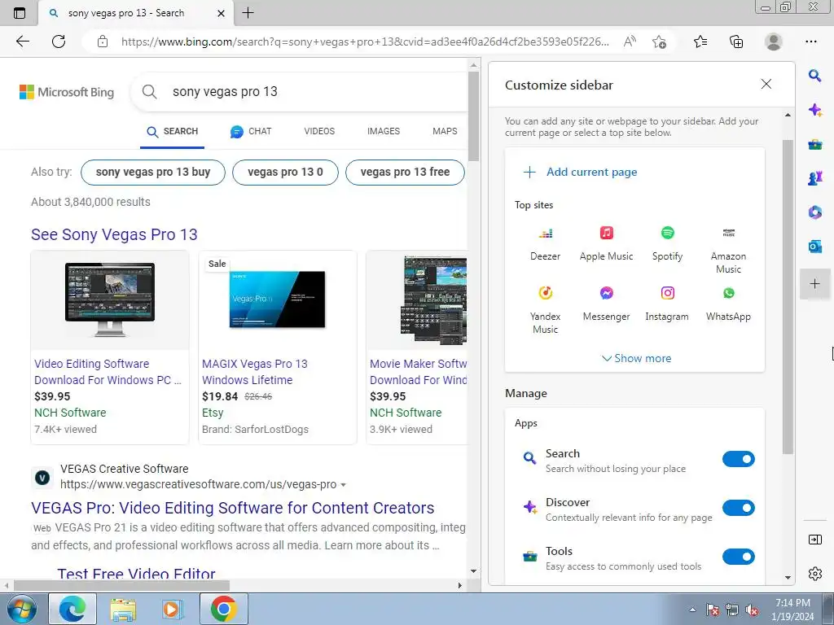Add Messenger to the sidebar
Viewport: 834px width, 625px height.
click(x=606, y=304)
